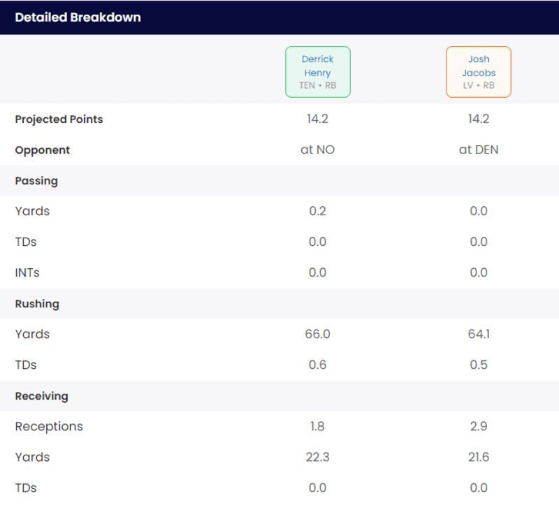Click Josh Jacobs' 2.9 receptions value

pyautogui.click(x=479, y=427)
